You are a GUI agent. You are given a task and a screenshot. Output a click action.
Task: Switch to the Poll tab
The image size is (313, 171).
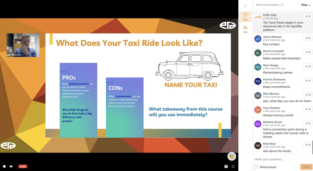[x=245, y=29]
